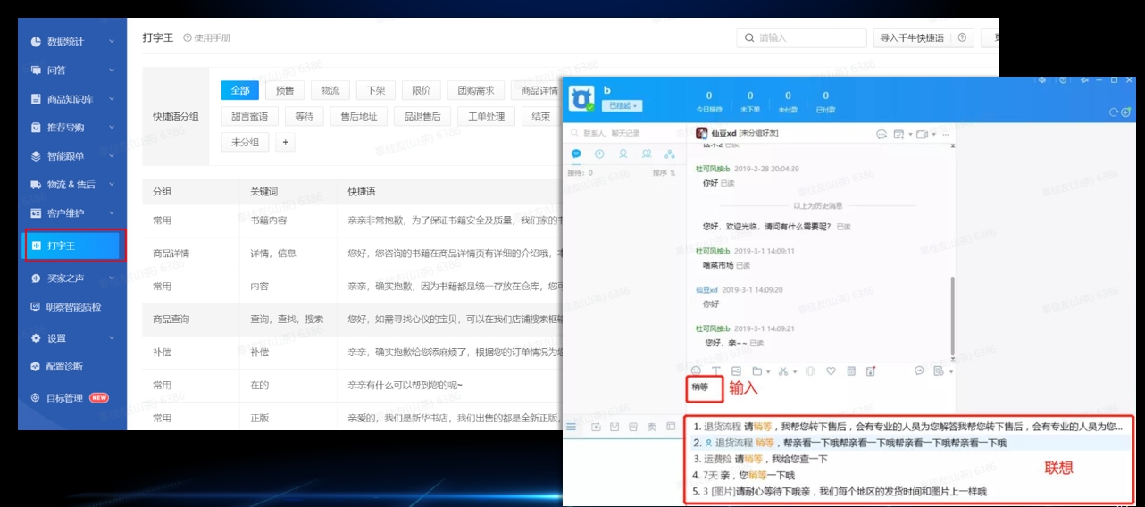
Task: Toggle the 排序 sort order
Action: click(x=664, y=173)
